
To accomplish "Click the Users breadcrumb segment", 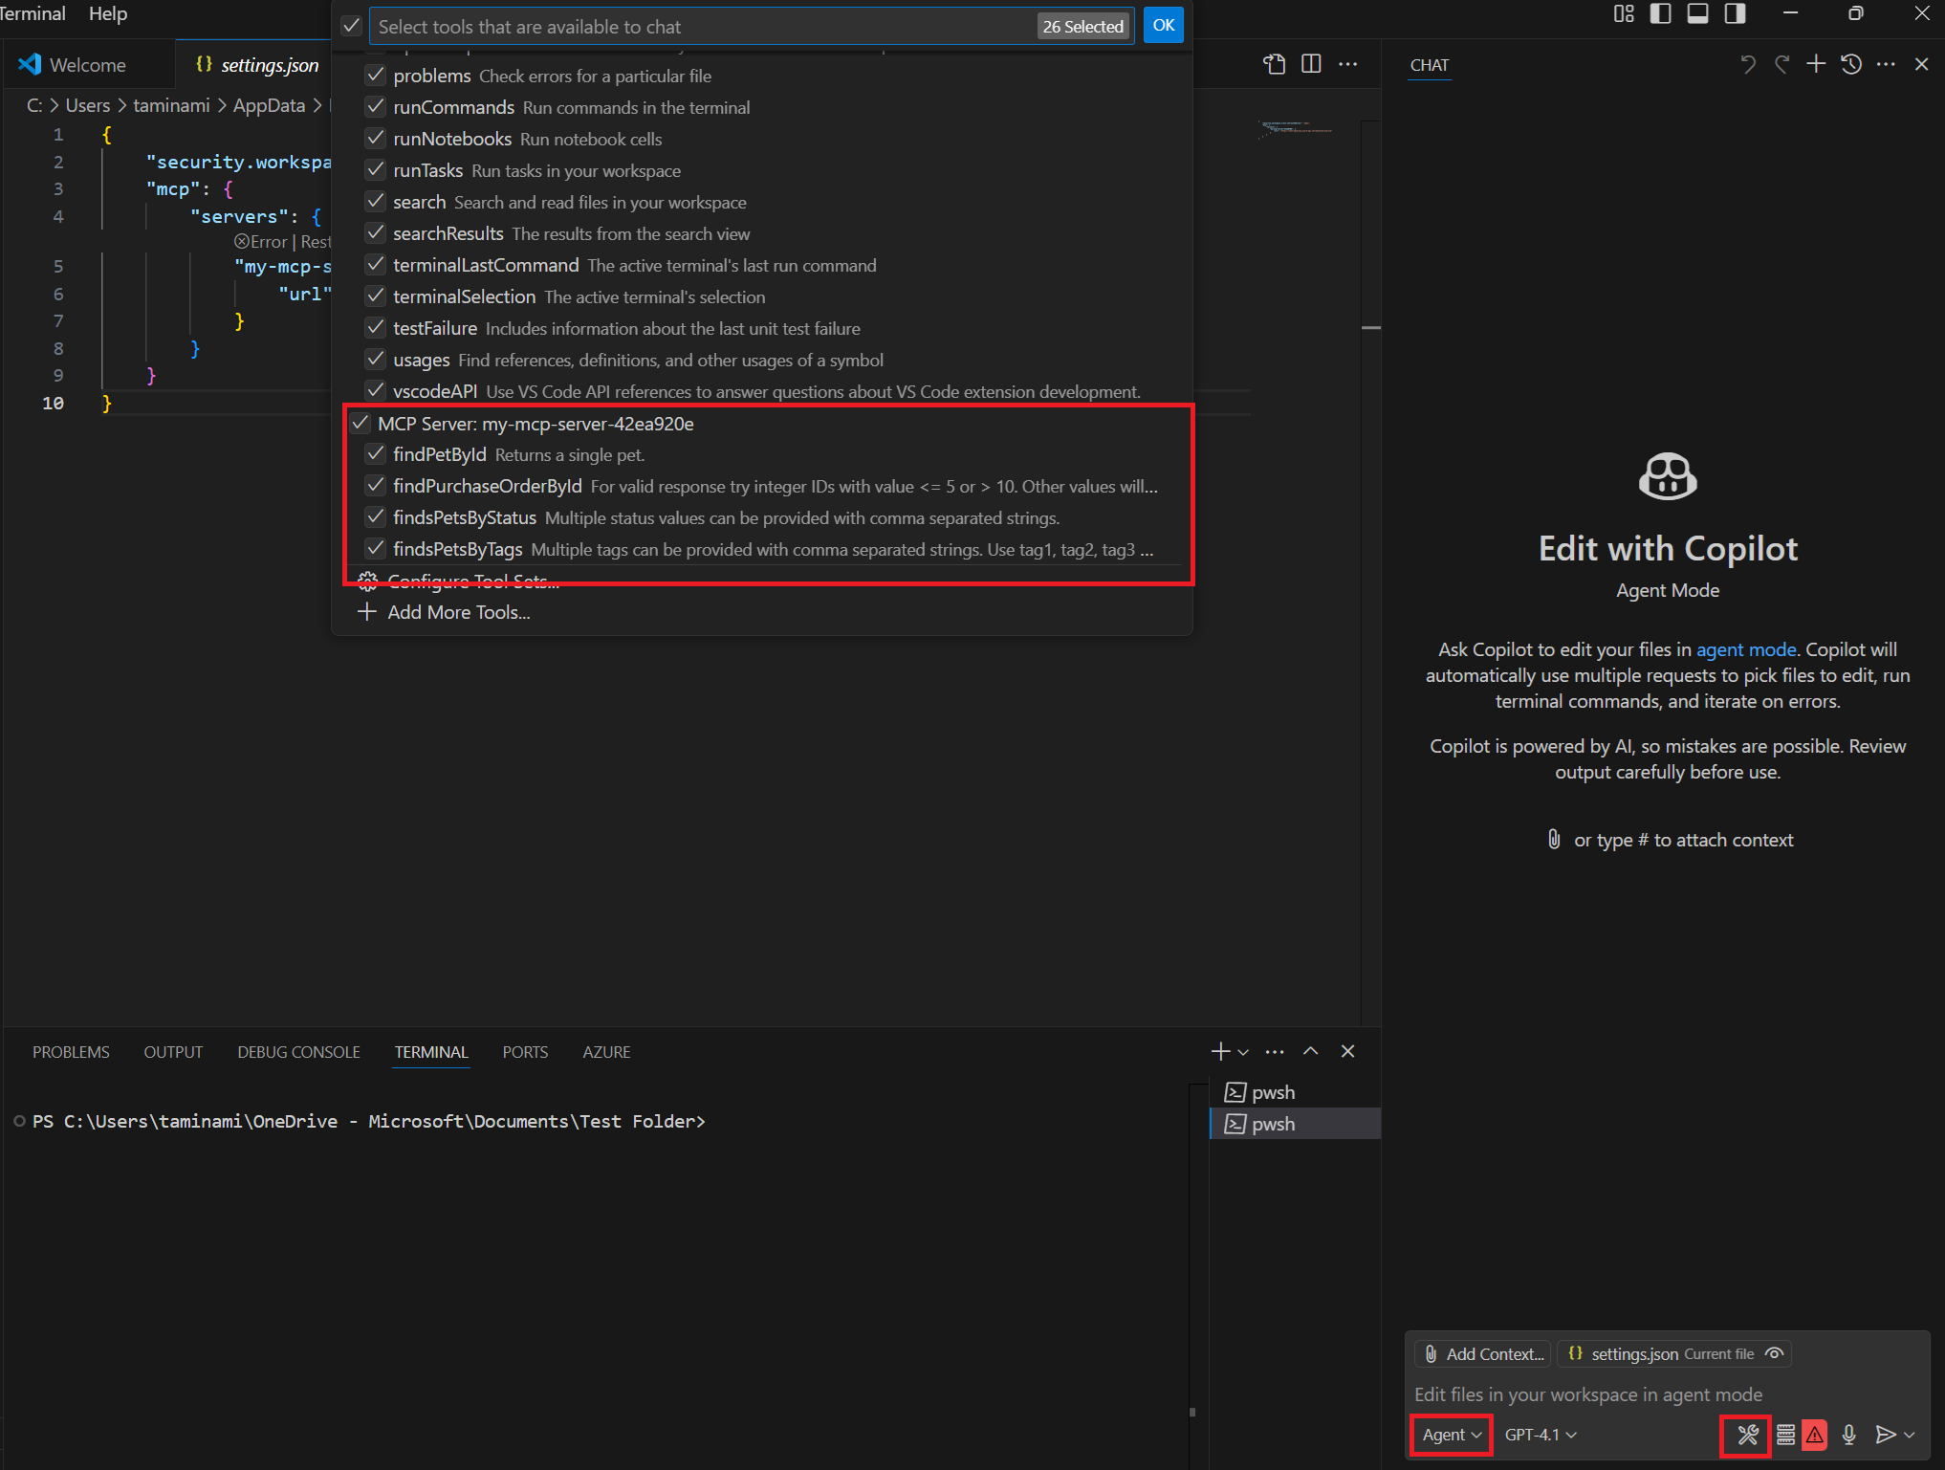I will pyautogui.click(x=88, y=105).
